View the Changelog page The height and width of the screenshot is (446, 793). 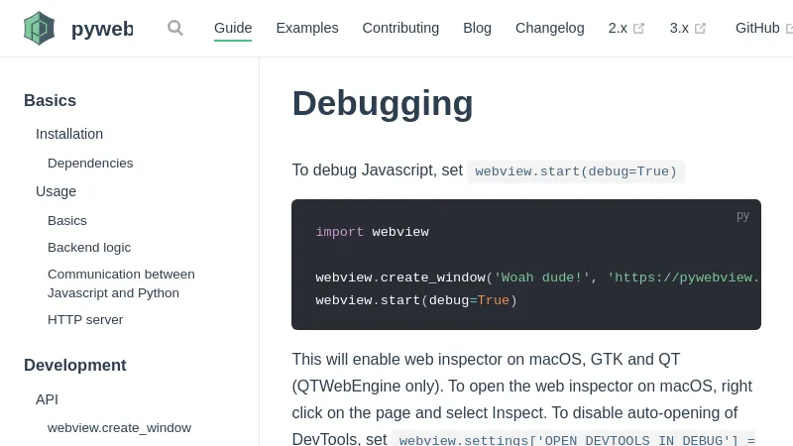550,28
